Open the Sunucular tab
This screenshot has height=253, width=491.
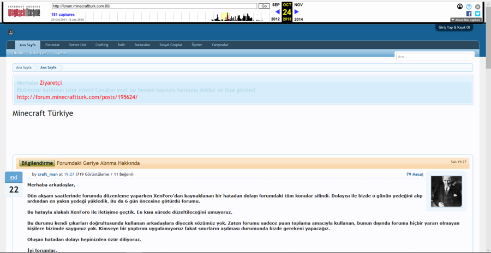[x=142, y=45]
